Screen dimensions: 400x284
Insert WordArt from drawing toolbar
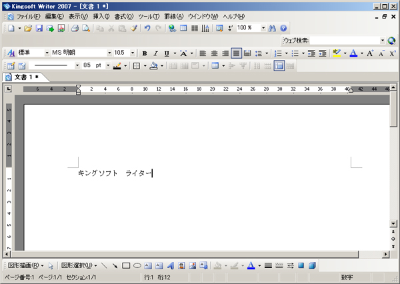(171, 265)
